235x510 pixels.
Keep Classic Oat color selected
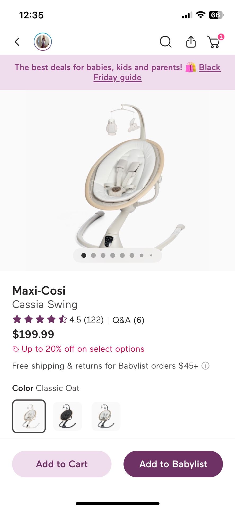coord(29,416)
